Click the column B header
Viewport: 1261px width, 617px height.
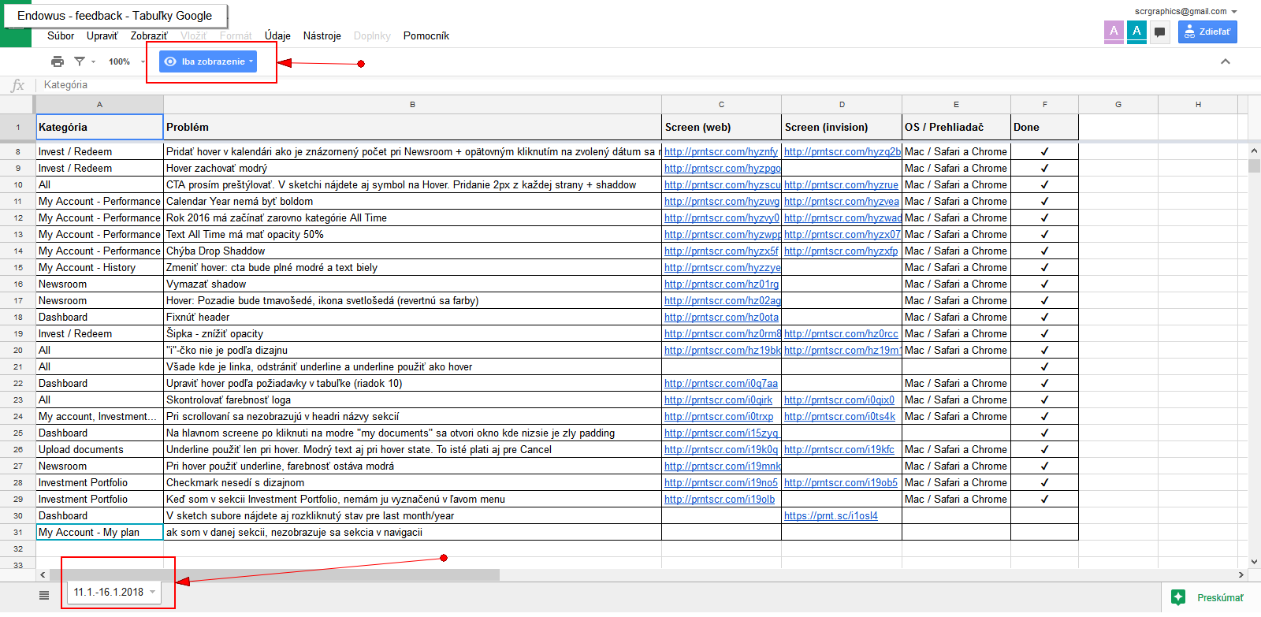(412, 104)
